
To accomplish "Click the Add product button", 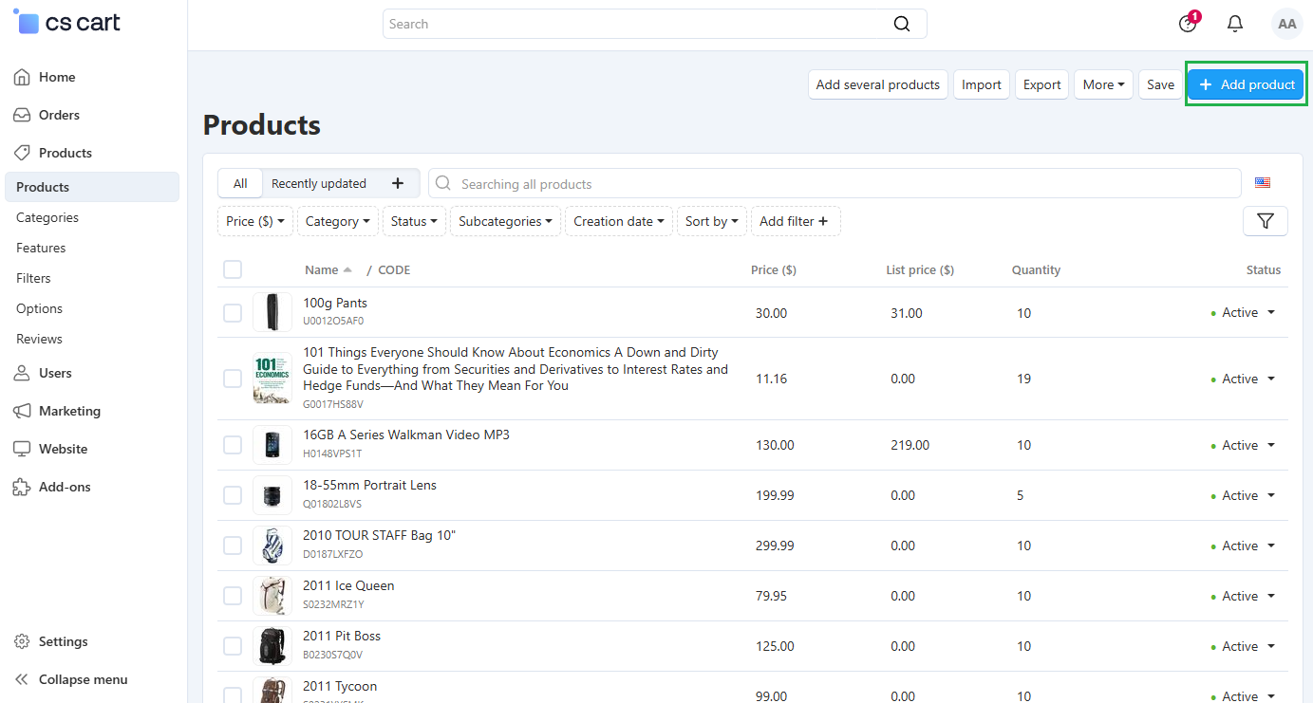I will pyautogui.click(x=1246, y=84).
